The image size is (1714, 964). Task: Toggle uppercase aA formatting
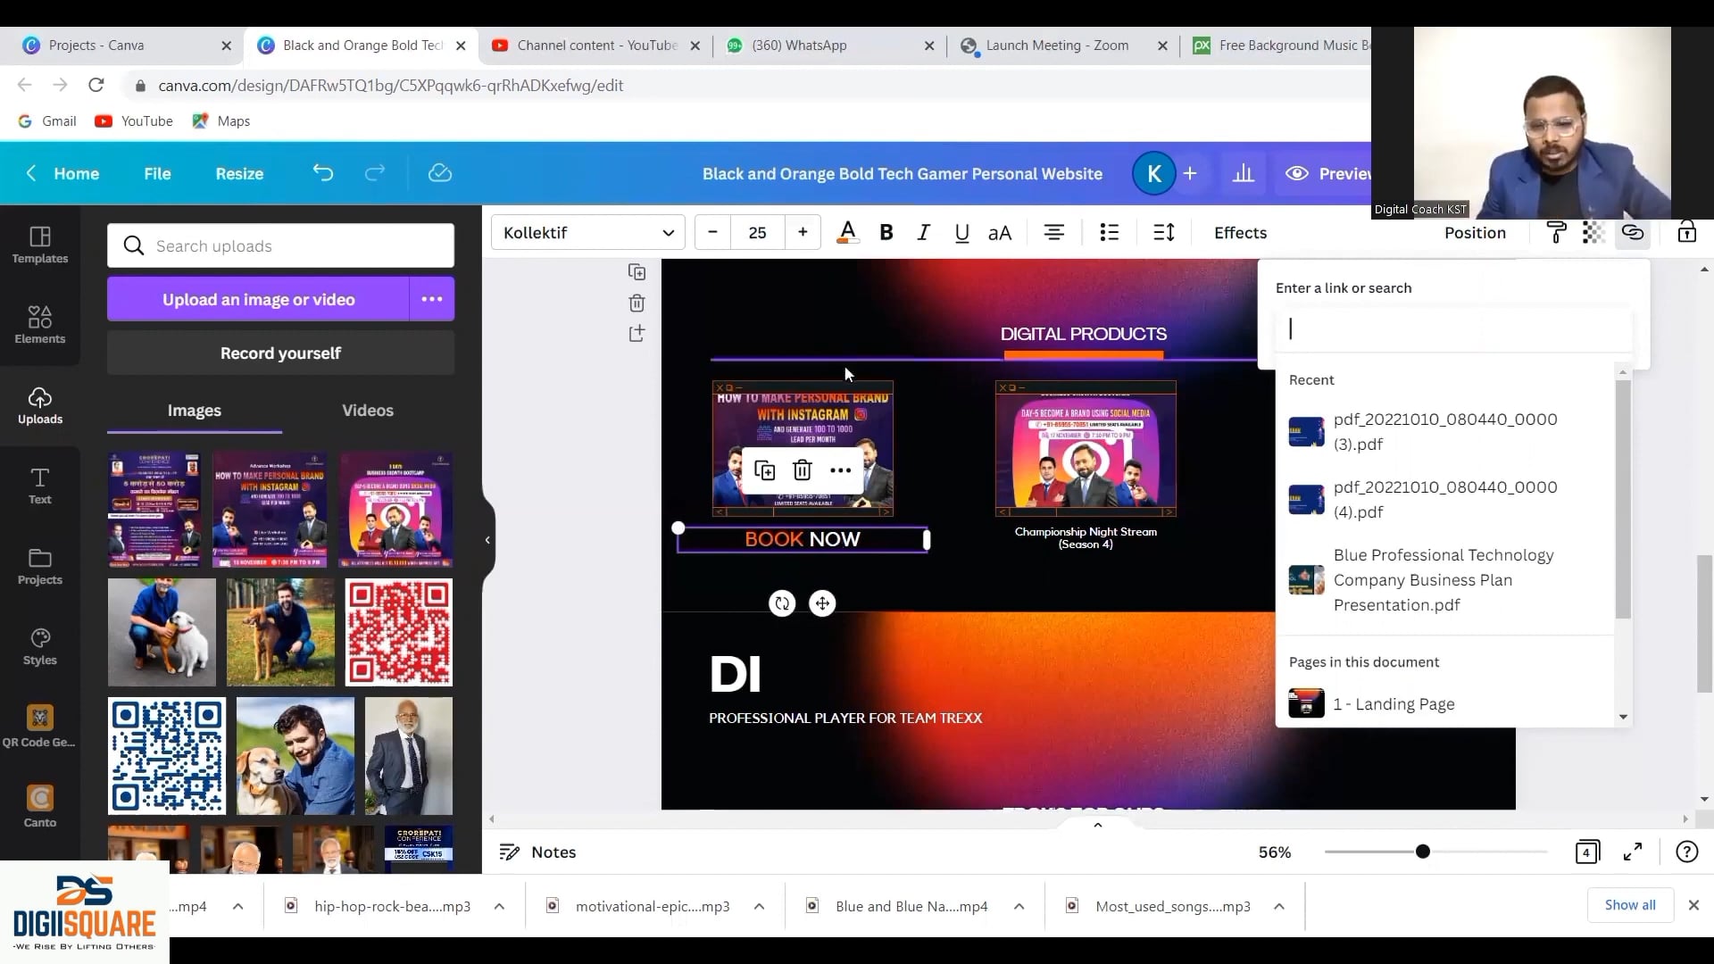click(x=1000, y=233)
